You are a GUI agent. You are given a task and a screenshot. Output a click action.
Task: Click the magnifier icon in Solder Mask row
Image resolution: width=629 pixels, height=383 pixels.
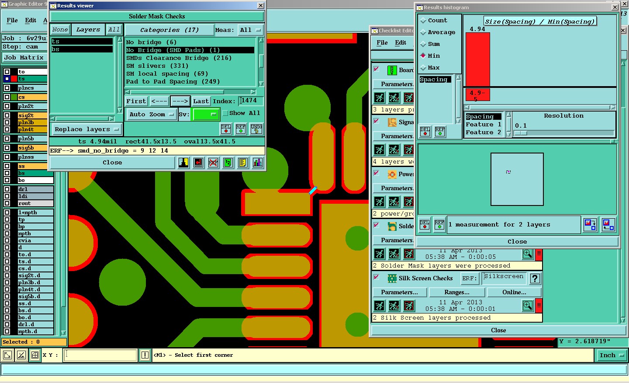point(528,254)
